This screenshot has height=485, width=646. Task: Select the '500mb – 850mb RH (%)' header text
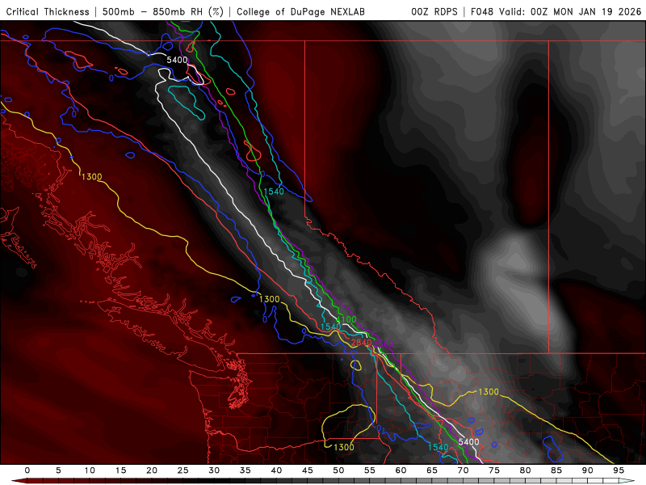pyautogui.click(x=163, y=11)
